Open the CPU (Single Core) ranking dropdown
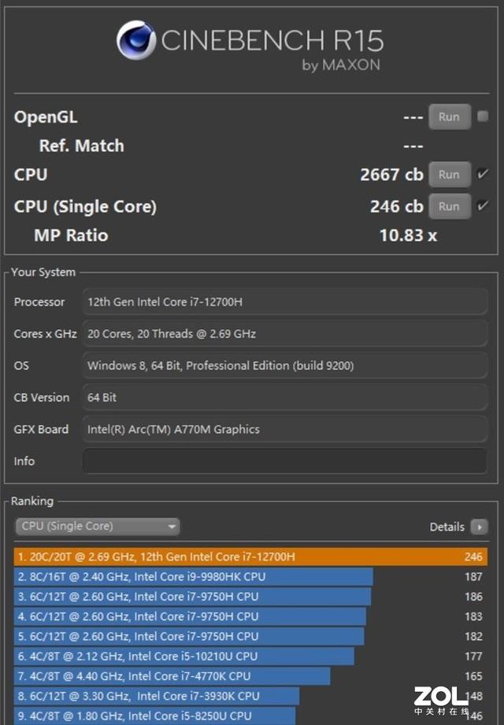 coord(98,527)
